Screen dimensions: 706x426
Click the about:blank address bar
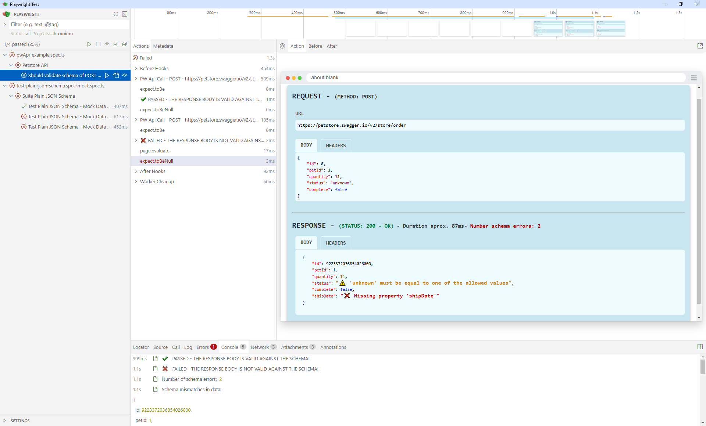496,77
